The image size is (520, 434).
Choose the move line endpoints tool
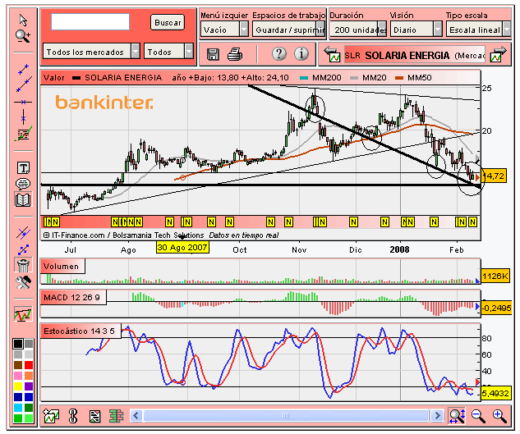23,249
